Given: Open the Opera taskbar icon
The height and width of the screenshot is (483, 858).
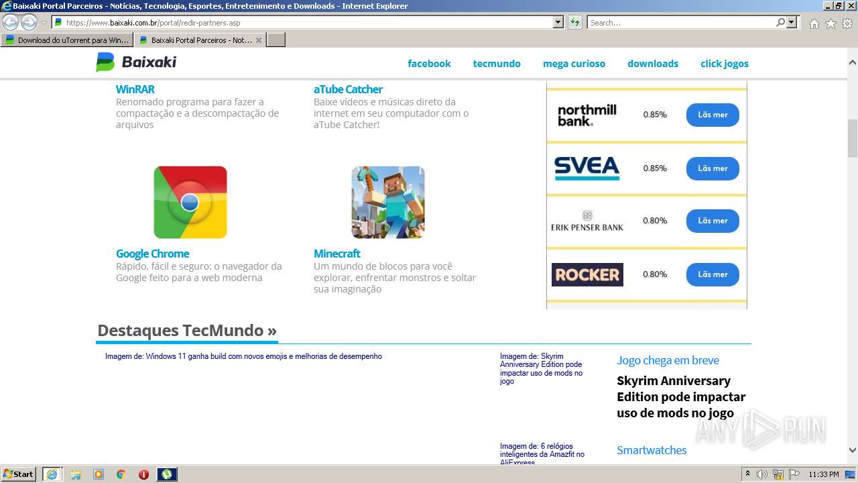Looking at the screenshot, I should (143, 474).
